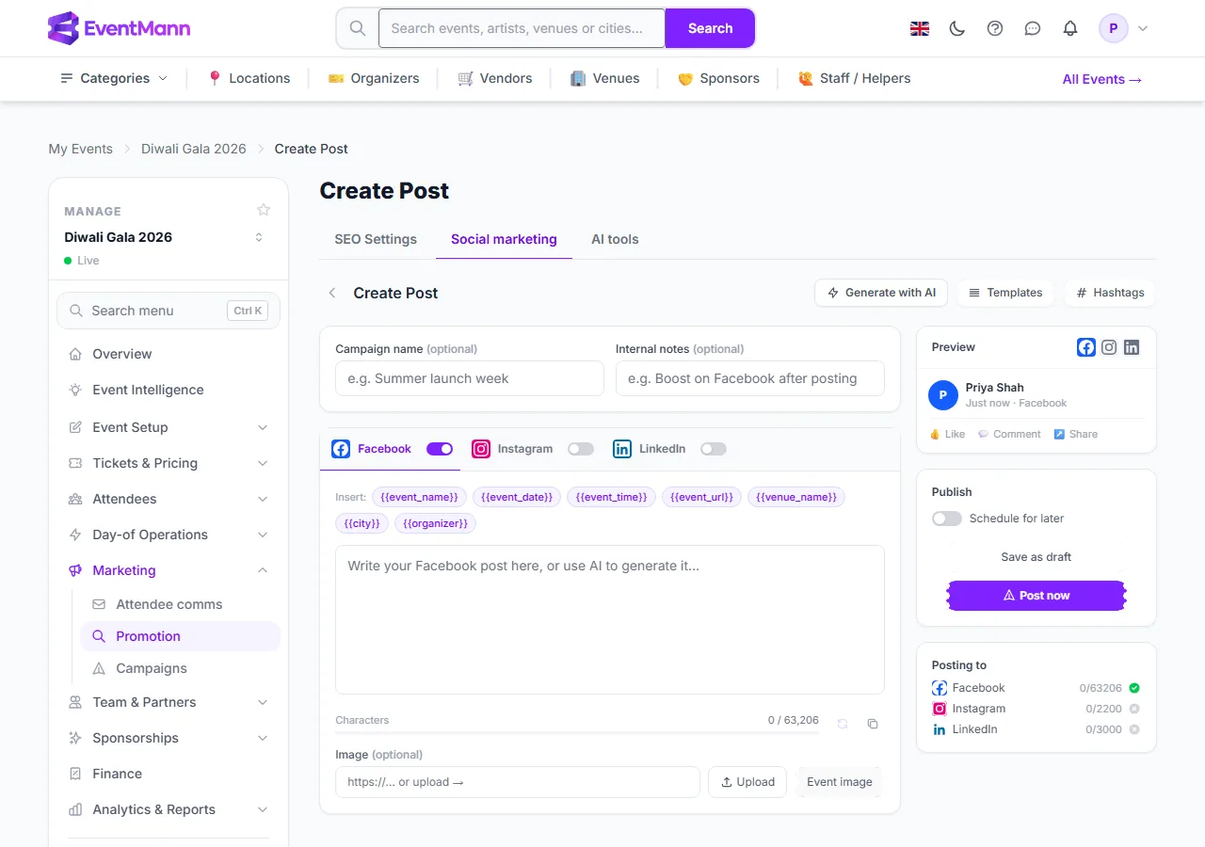The width and height of the screenshot is (1205, 847).
Task: Show Instagram preview icon
Action: tap(1109, 347)
